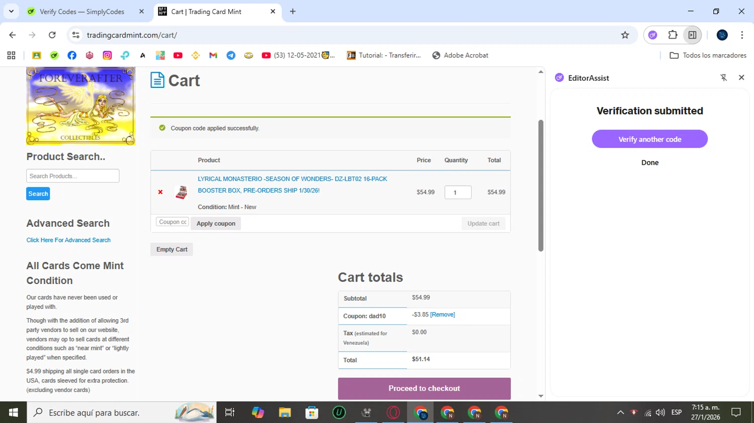Click the Subtotal value $54.99
Screen dimensions: 754x423
pyautogui.click(x=421, y=298)
